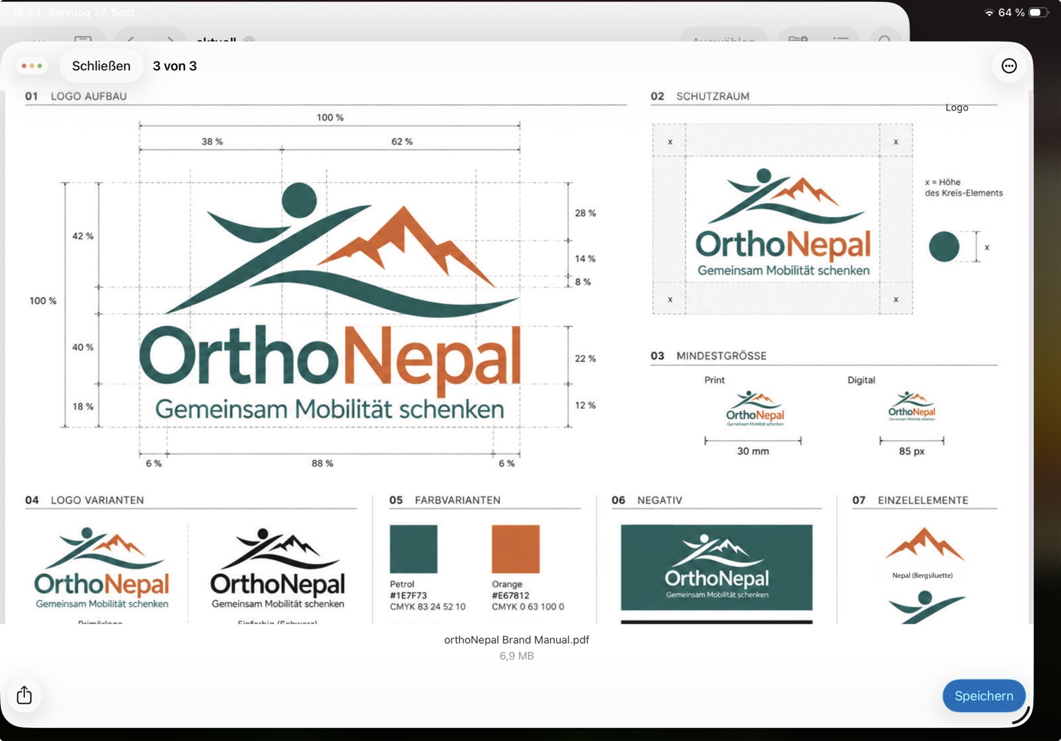This screenshot has height=741, width=1061.
Task: Tap the share icon
Action: [24, 695]
